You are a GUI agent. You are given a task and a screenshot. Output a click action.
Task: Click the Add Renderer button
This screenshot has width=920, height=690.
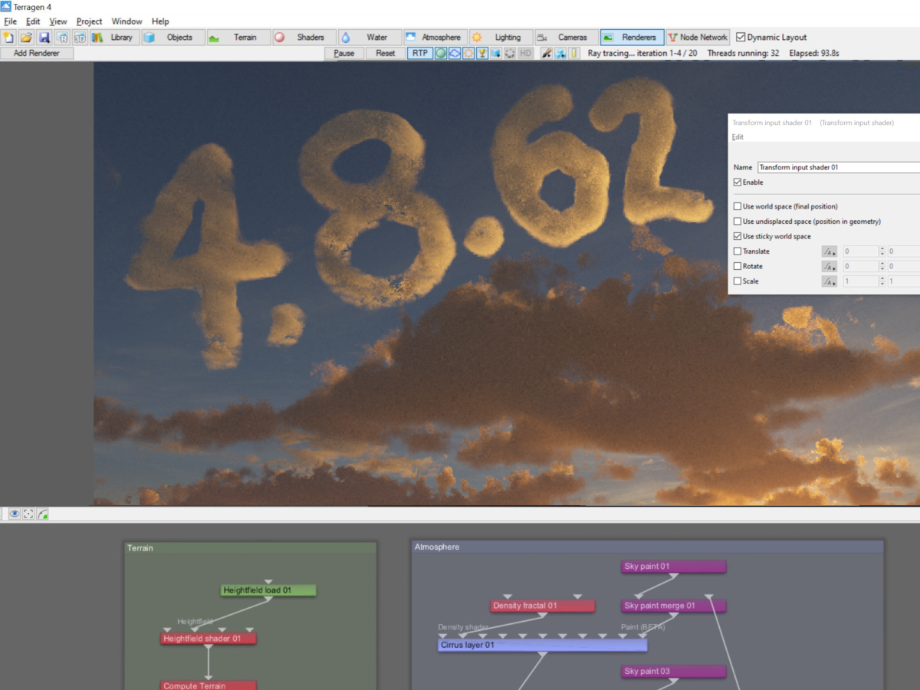pyautogui.click(x=37, y=53)
